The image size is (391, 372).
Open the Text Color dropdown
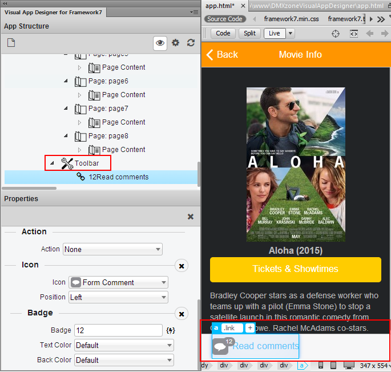124,345
